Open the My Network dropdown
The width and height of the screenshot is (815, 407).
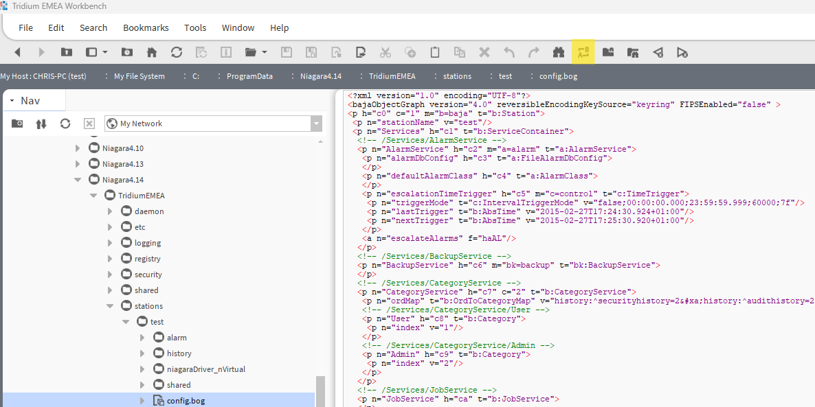pyautogui.click(x=315, y=124)
